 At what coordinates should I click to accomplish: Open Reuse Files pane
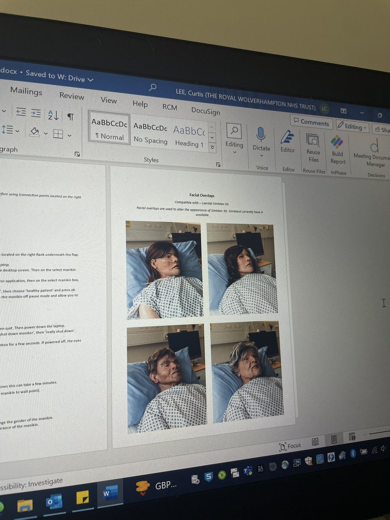[313, 148]
